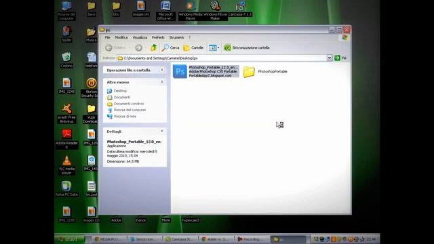Click the forward arrow toolbar button

[138, 47]
